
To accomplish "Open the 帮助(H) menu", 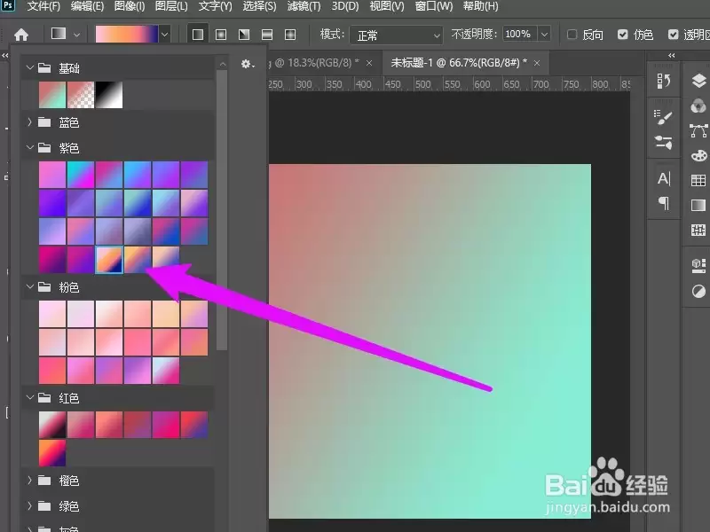I will click(480, 6).
